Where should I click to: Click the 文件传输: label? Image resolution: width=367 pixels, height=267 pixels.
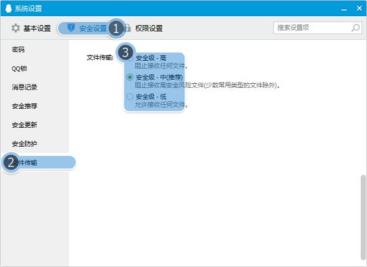(x=100, y=57)
